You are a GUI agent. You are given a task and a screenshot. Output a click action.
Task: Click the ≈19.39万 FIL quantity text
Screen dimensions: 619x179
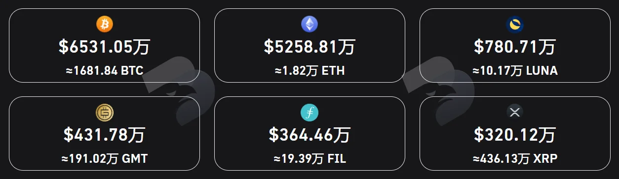coord(309,159)
